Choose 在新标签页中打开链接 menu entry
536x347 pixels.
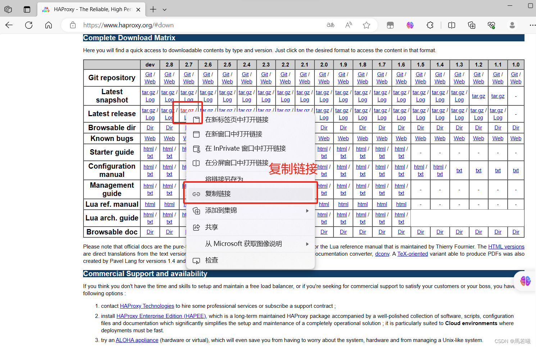[251, 120]
